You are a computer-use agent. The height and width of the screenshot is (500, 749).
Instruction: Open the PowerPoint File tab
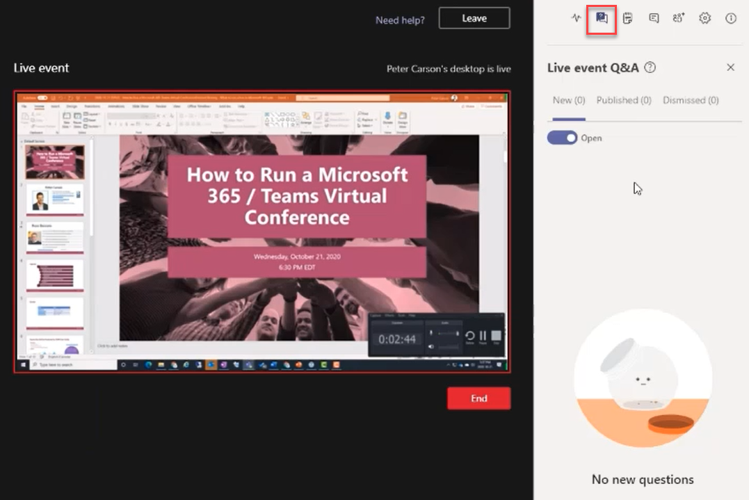point(24,106)
